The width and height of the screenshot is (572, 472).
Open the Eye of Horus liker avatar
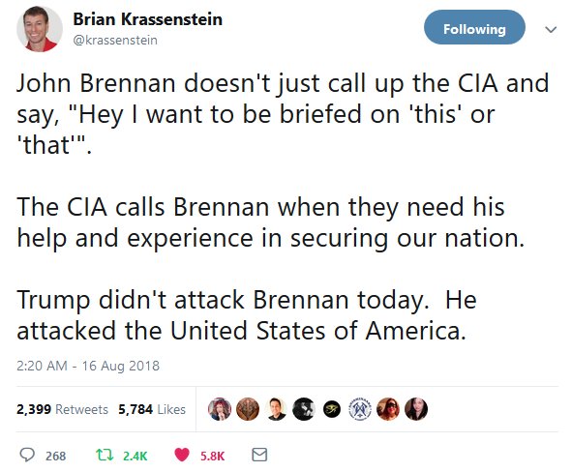click(332, 409)
